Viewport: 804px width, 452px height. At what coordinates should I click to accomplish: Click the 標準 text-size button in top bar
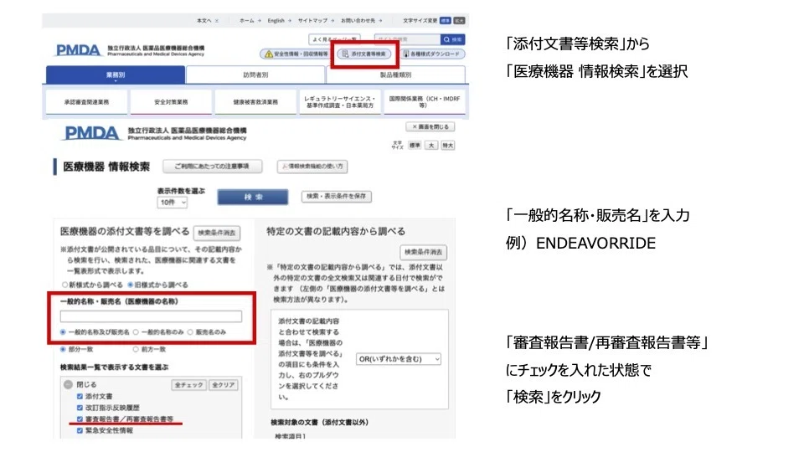coord(445,20)
